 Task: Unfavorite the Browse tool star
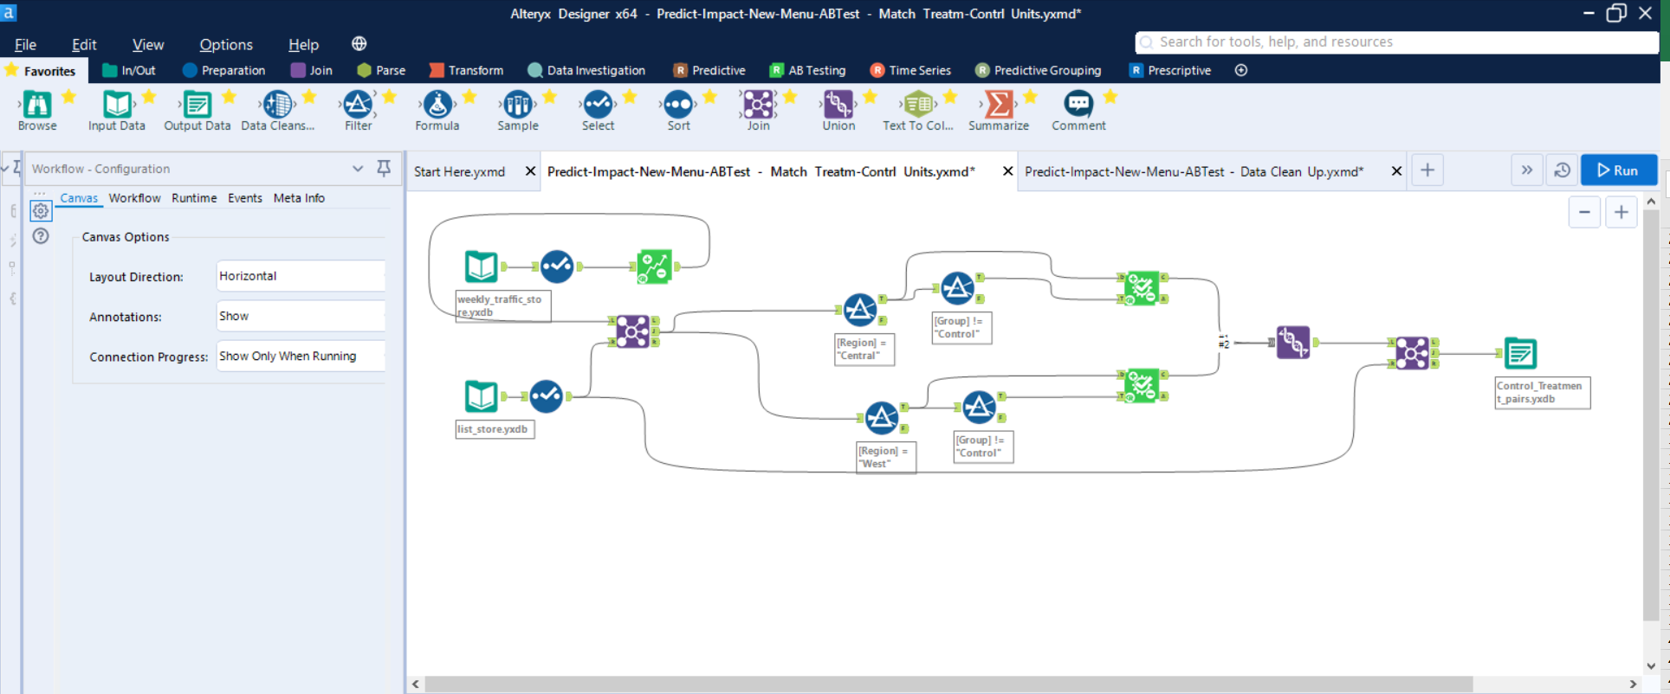point(69,95)
